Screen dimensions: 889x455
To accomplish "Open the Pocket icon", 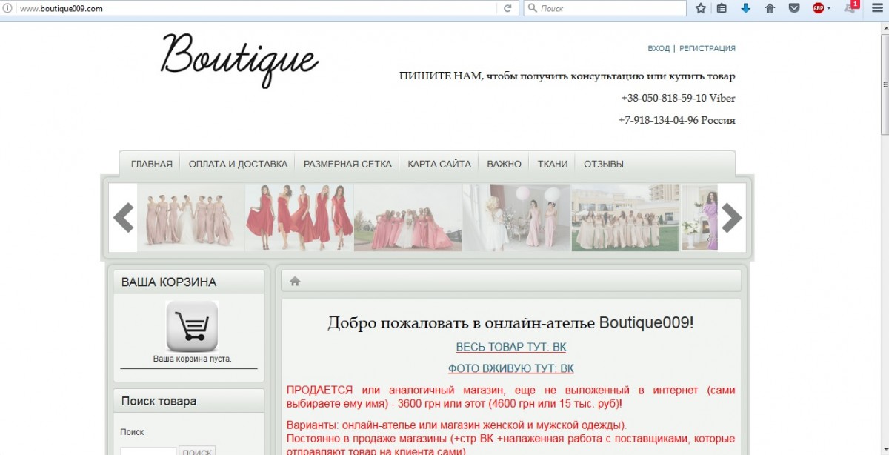I will (793, 8).
